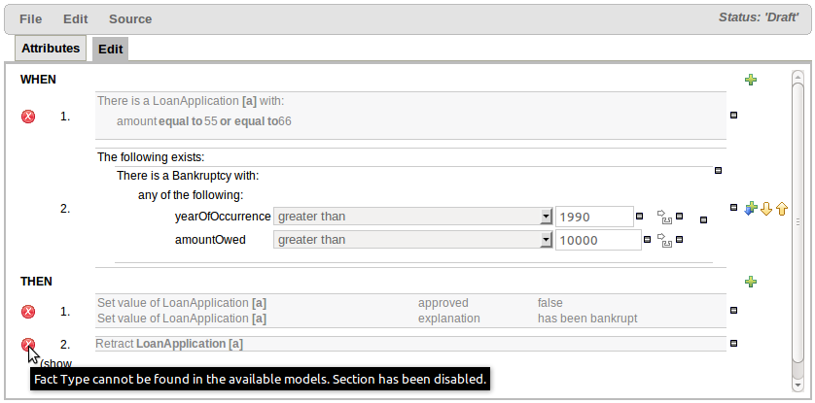This screenshot has width=815, height=403.
Task: Remove the Retract LoanApplication action
Action: (733, 344)
